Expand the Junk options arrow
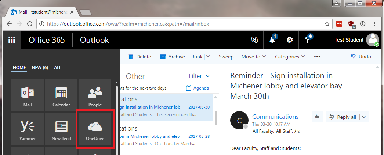384x155 pixels. point(208,57)
